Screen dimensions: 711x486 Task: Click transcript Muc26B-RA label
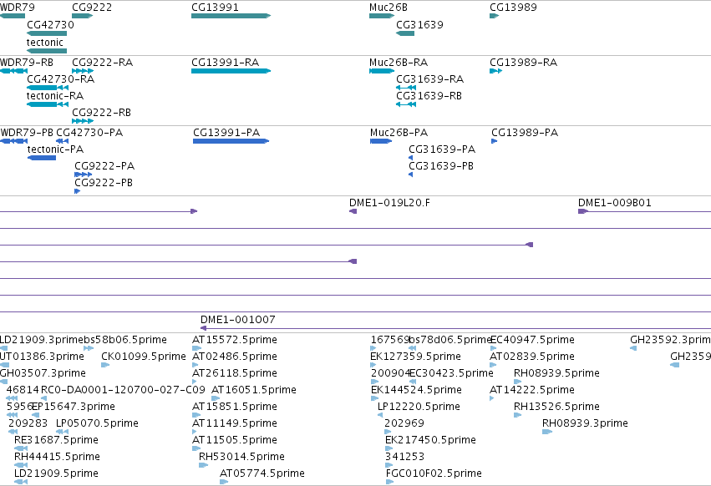pyautogui.click(x=399, y=62)
